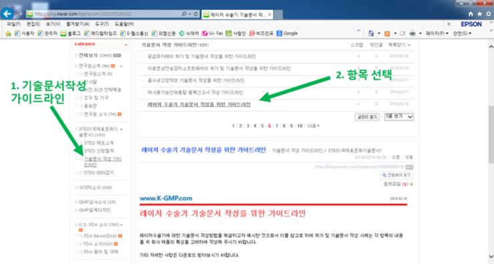Click the Naver site icon in address bar
The image size is (494, 264).
29,14
